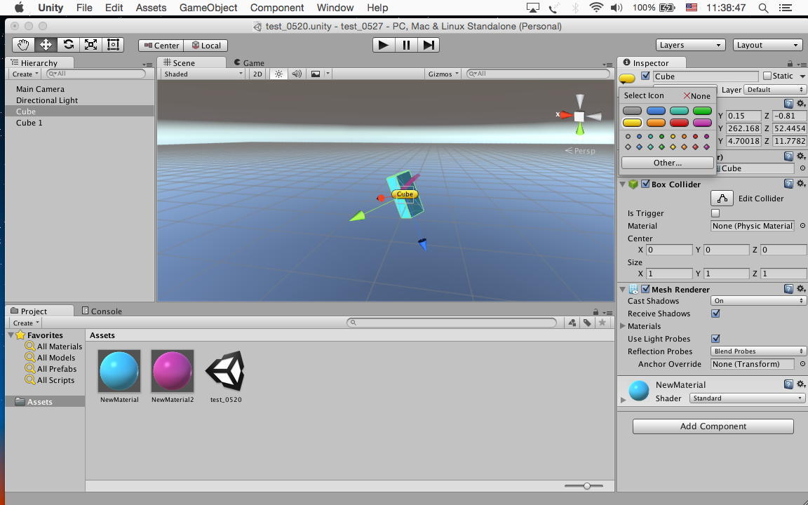This screenshot has width=808, height=505.
Task: Click the Edit Collider icon button
Action: coord(722,198)
